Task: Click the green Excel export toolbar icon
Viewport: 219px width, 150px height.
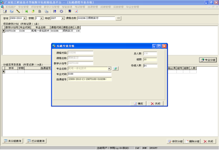Action: tap(26, 11)
